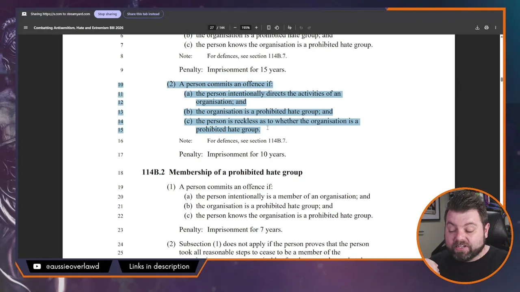The image size is (520, 292).
Task: Click the document title Combatting Antisemitism Bill
Action: [78, 28]
